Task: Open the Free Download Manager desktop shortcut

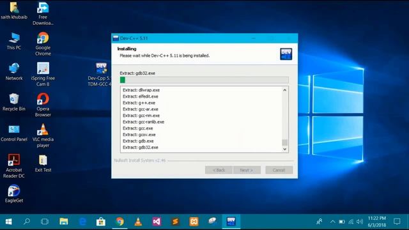Action: tap(43, 13)
